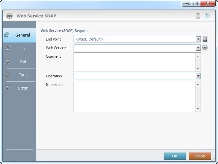Click the Comment box scroll down arrow
The width and height of the screenshot is (218, 164).
click(x=198, y=68)
